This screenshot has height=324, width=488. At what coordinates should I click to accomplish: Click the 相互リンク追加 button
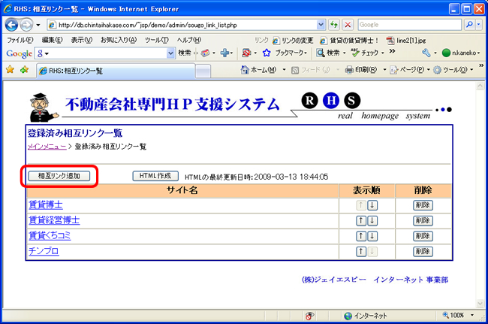[59, 176]
